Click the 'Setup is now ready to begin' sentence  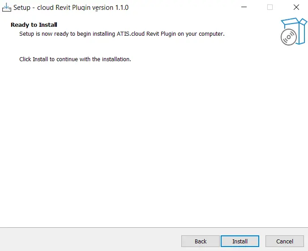122,33
